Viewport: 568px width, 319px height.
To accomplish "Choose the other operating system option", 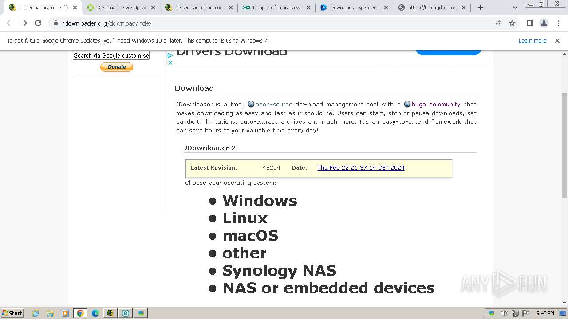I will click(244, 253).
